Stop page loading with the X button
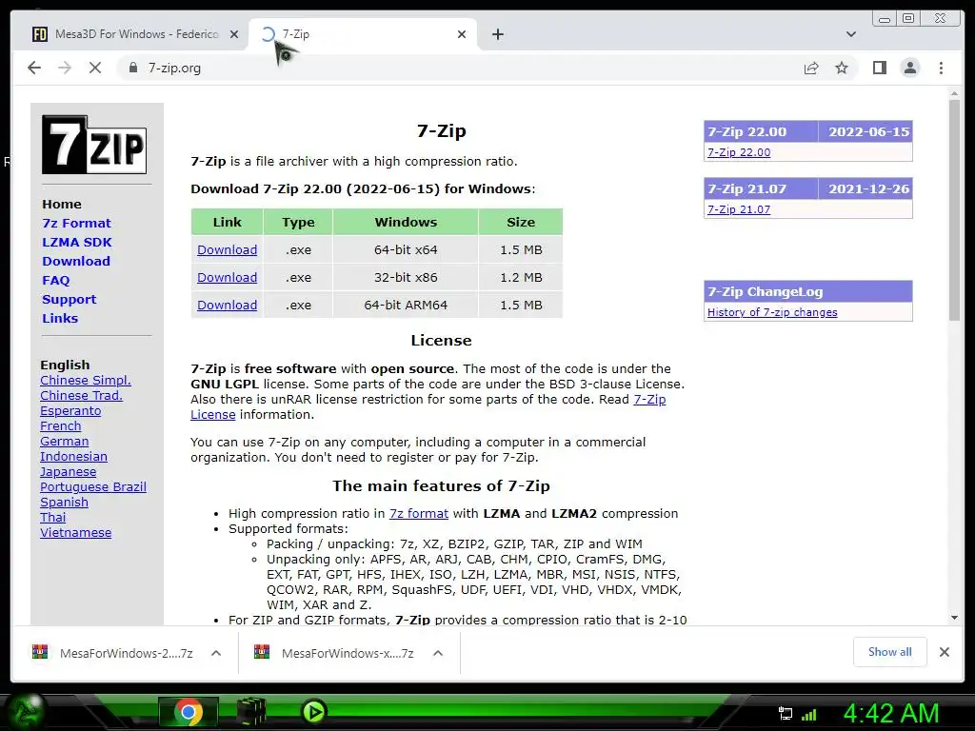The width and height of the screenshot is (975, 731). [95, 68]
